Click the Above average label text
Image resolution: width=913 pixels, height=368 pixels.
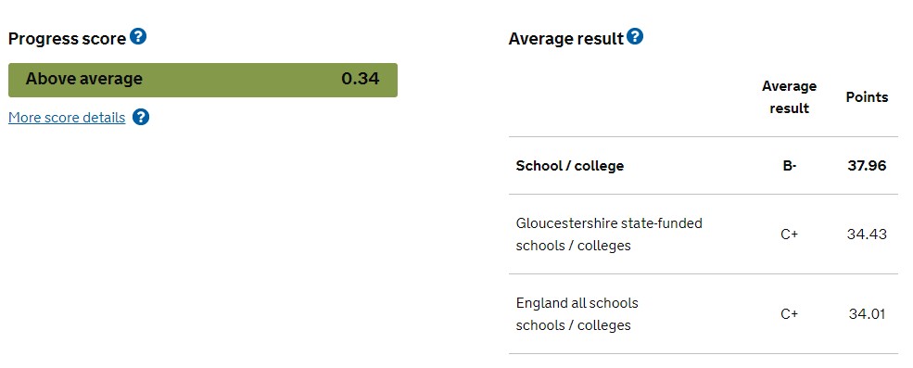[x=83, y=79]
